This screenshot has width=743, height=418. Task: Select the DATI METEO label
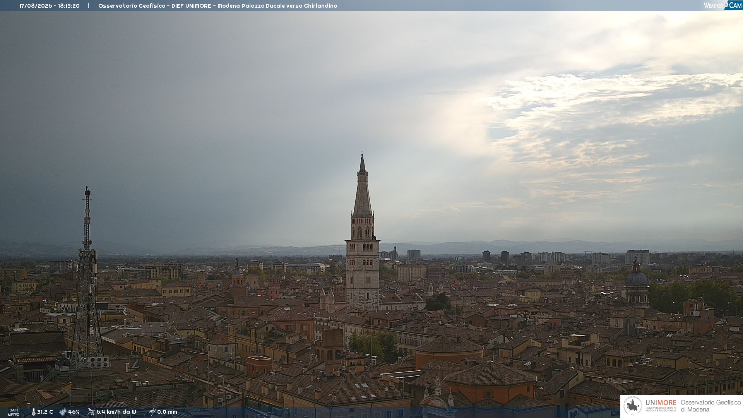coord(14,412)
